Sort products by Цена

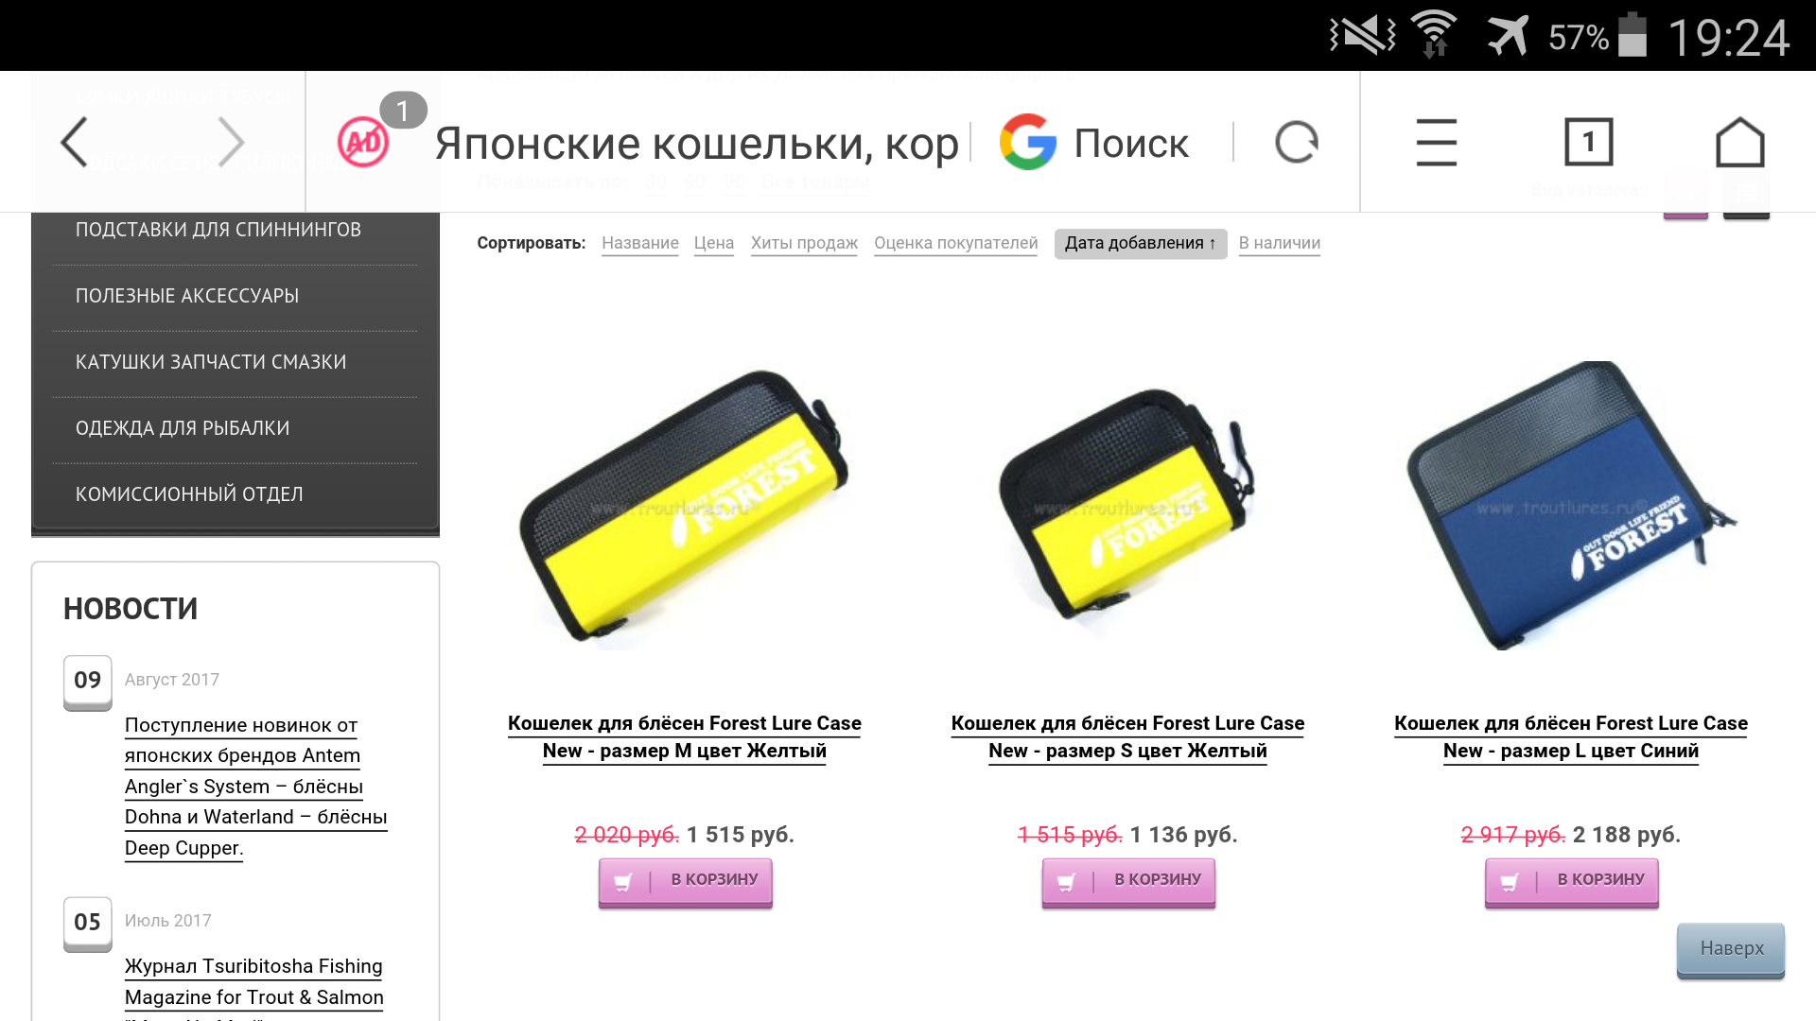click(714, 244)
